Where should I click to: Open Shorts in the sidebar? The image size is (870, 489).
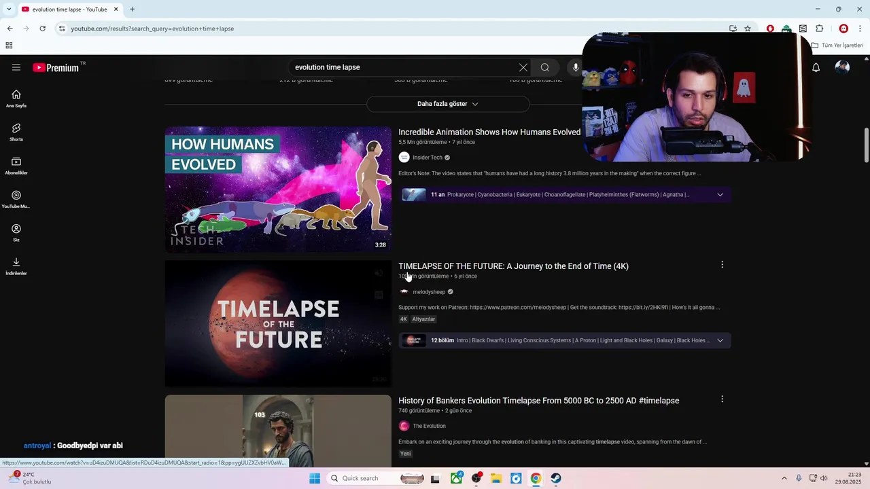(16, 132)
